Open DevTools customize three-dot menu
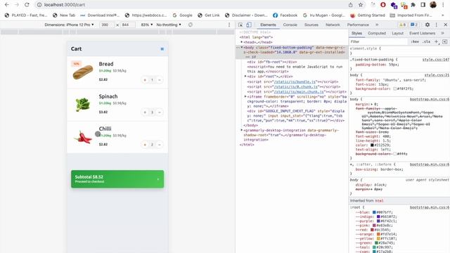The height and width of the screenshot is (253, 450). tap(437, 25)
